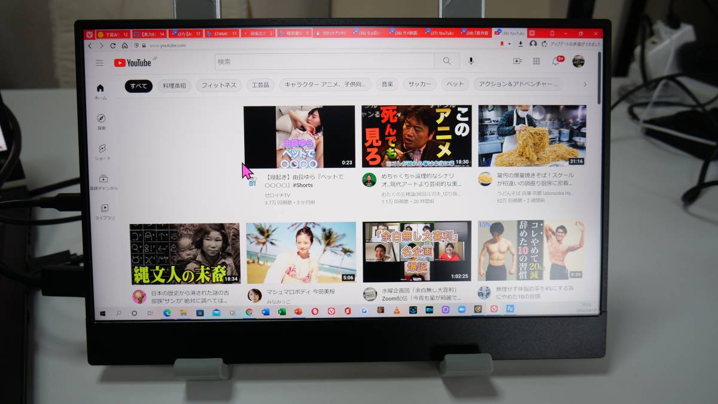
Task: Select the フィットネス filter chip
Action: (x=219, y=85)
